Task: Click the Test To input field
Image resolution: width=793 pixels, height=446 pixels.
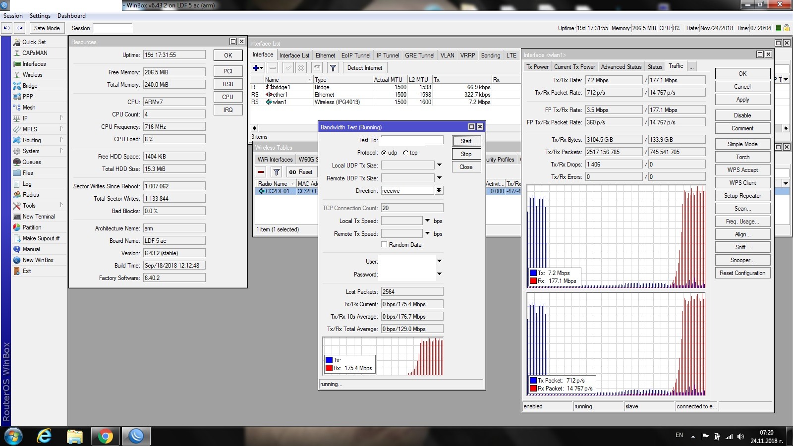Action: [x=411, y=140]
